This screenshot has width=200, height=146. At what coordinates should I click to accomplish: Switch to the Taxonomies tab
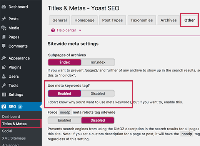pos(142,20)
